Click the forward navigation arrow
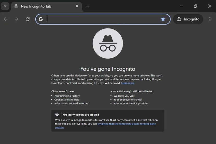Screen dimensions: 216x144 coord(17,19)
